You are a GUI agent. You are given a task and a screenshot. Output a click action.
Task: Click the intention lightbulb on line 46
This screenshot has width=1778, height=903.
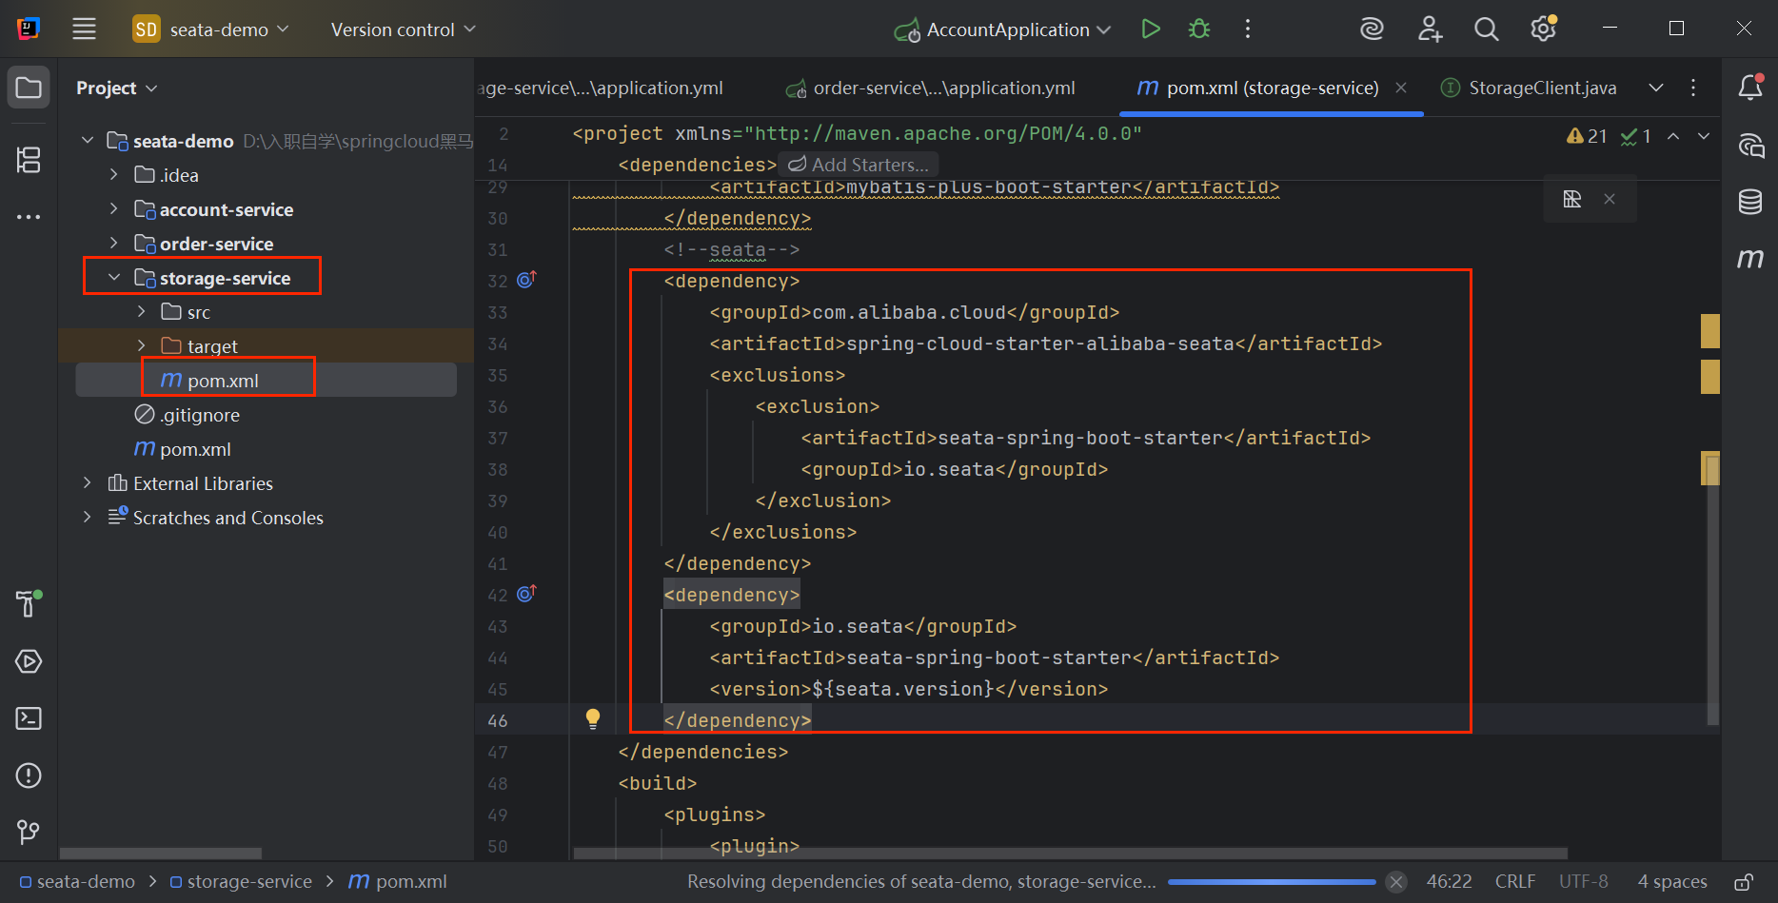coord(593,719)
